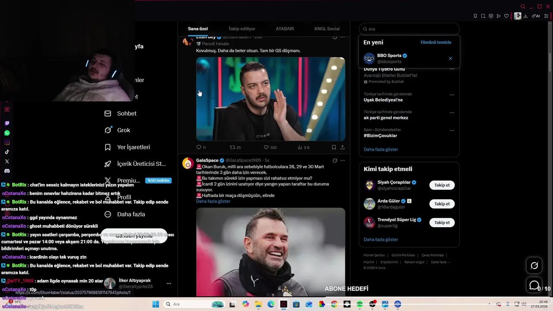Open Instagram from the browser sidebar
Screen dimensions: 553x311
(x=7, y=143)
